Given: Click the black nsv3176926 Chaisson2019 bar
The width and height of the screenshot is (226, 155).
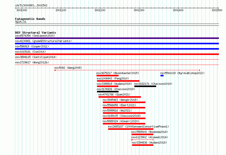Looking at the screenshot, I should 108,92.
